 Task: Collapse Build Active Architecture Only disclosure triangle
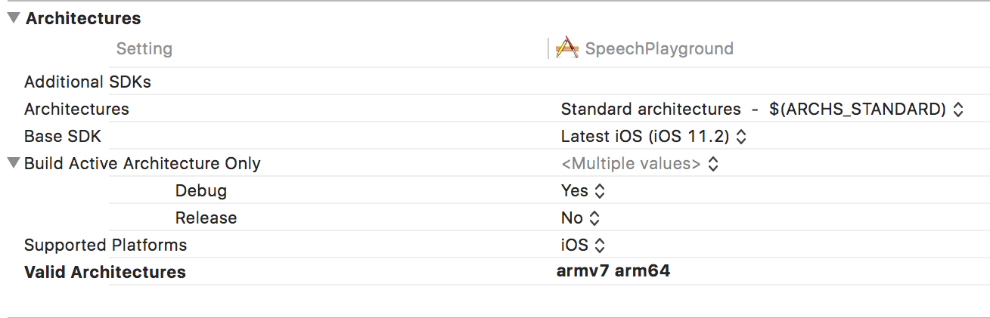(14, 163)
